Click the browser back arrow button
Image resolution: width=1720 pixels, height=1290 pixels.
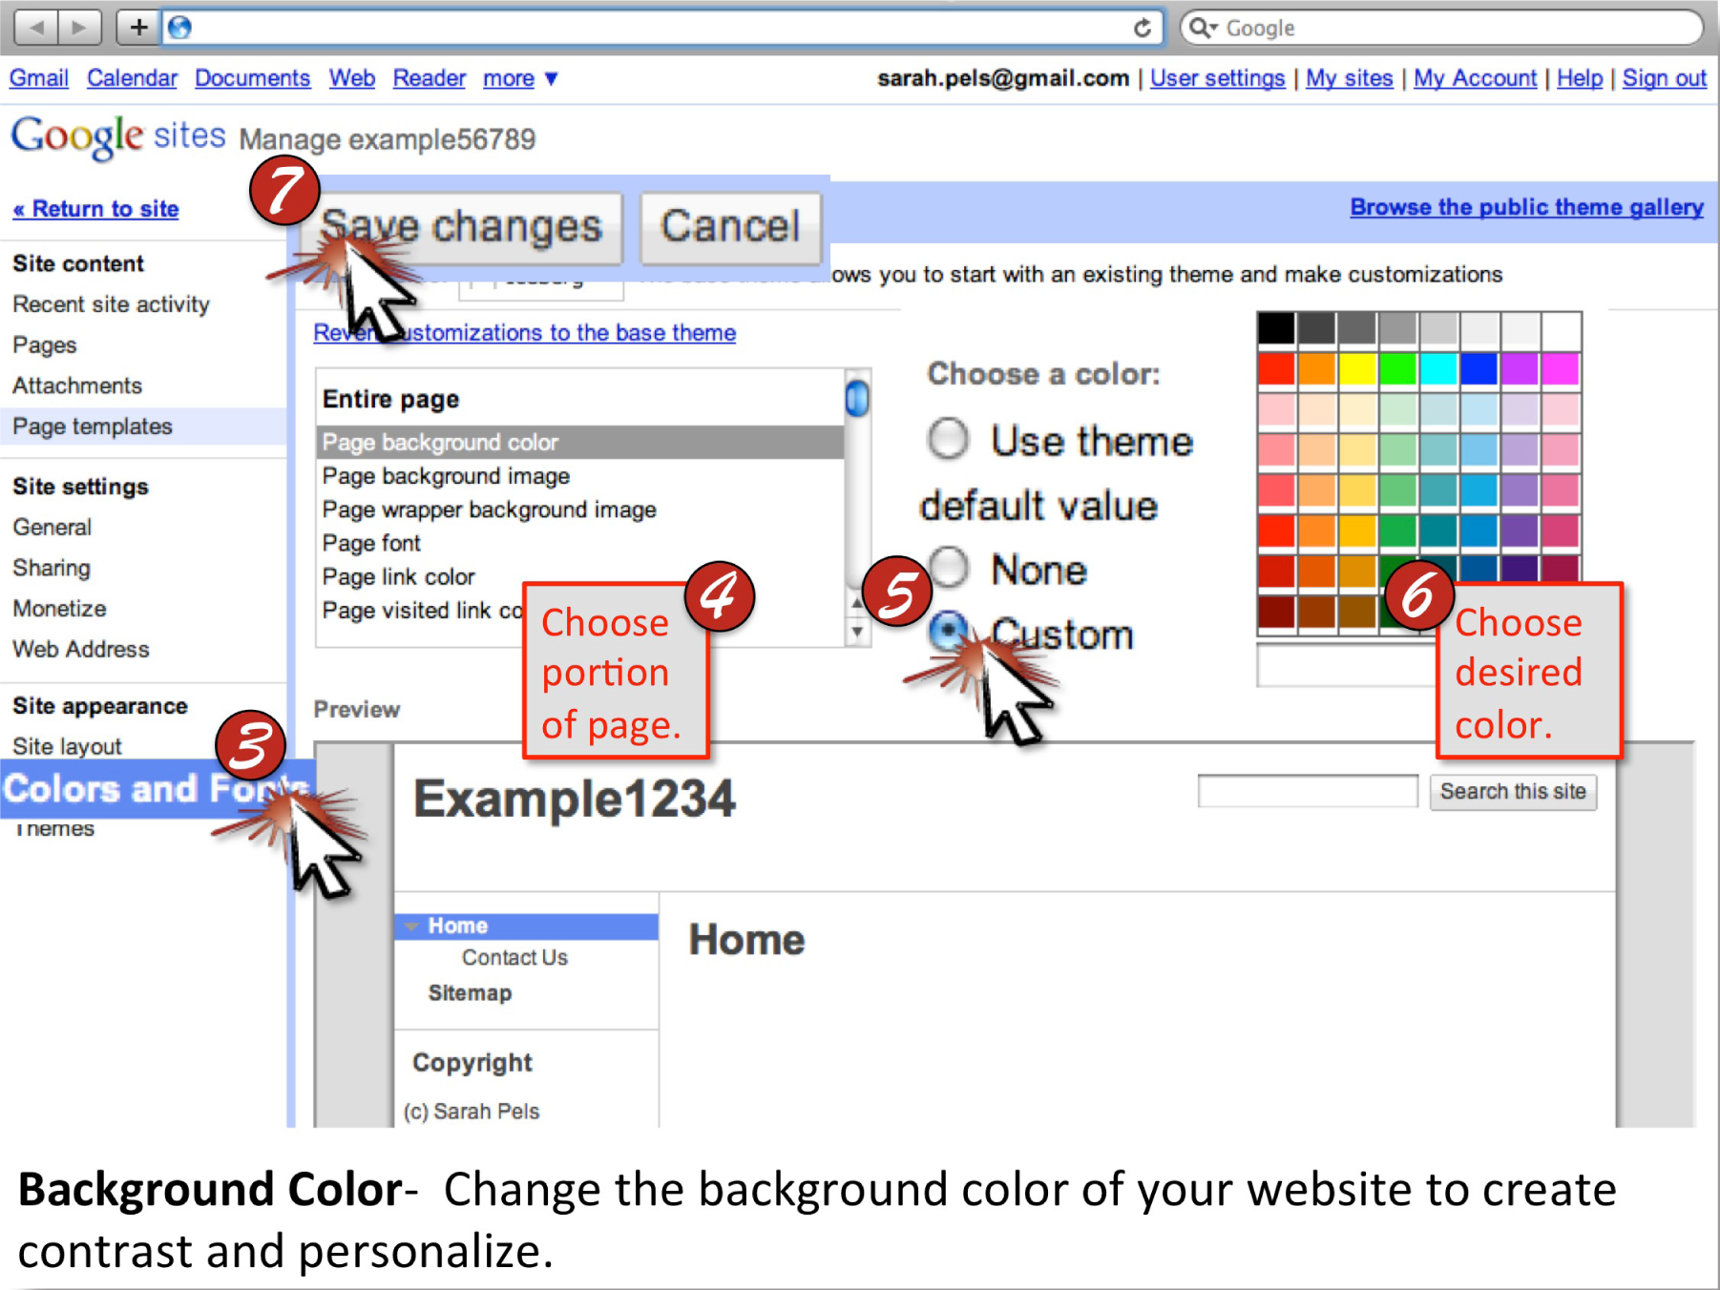pos(36,27)
